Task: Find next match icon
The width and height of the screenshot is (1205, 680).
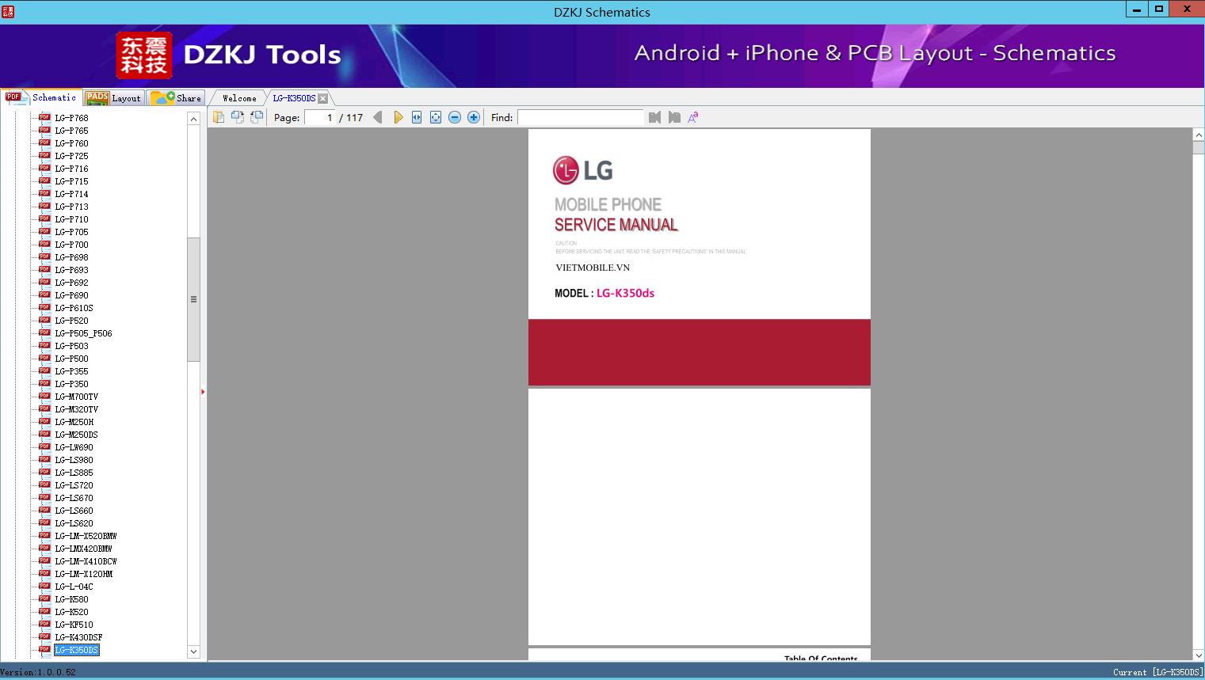Action: (x=674, y=117)
